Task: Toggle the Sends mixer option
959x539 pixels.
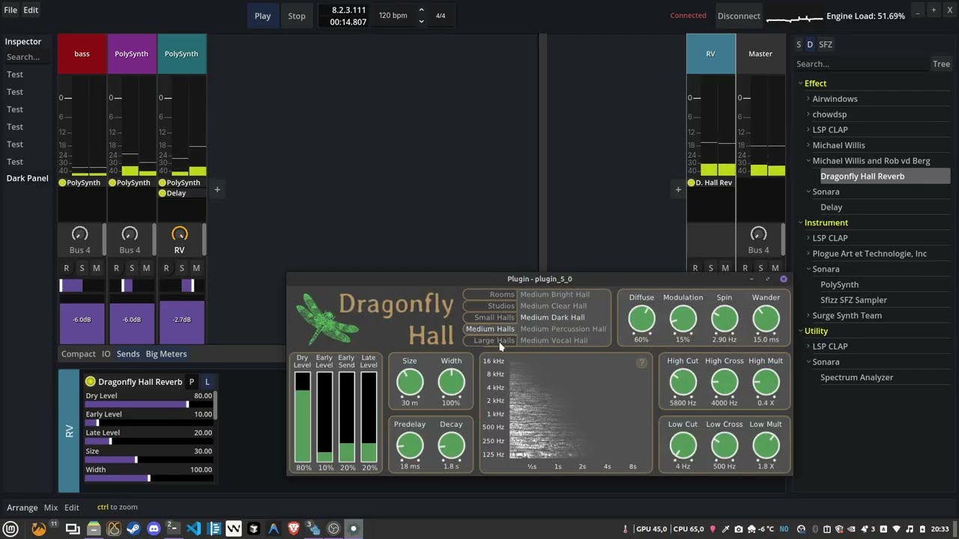Action: coord(128,354)
